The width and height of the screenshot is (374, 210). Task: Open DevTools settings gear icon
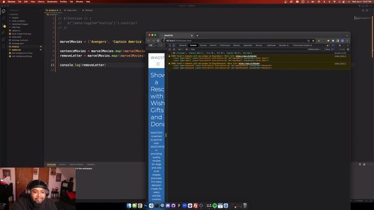tap(340, 45)
